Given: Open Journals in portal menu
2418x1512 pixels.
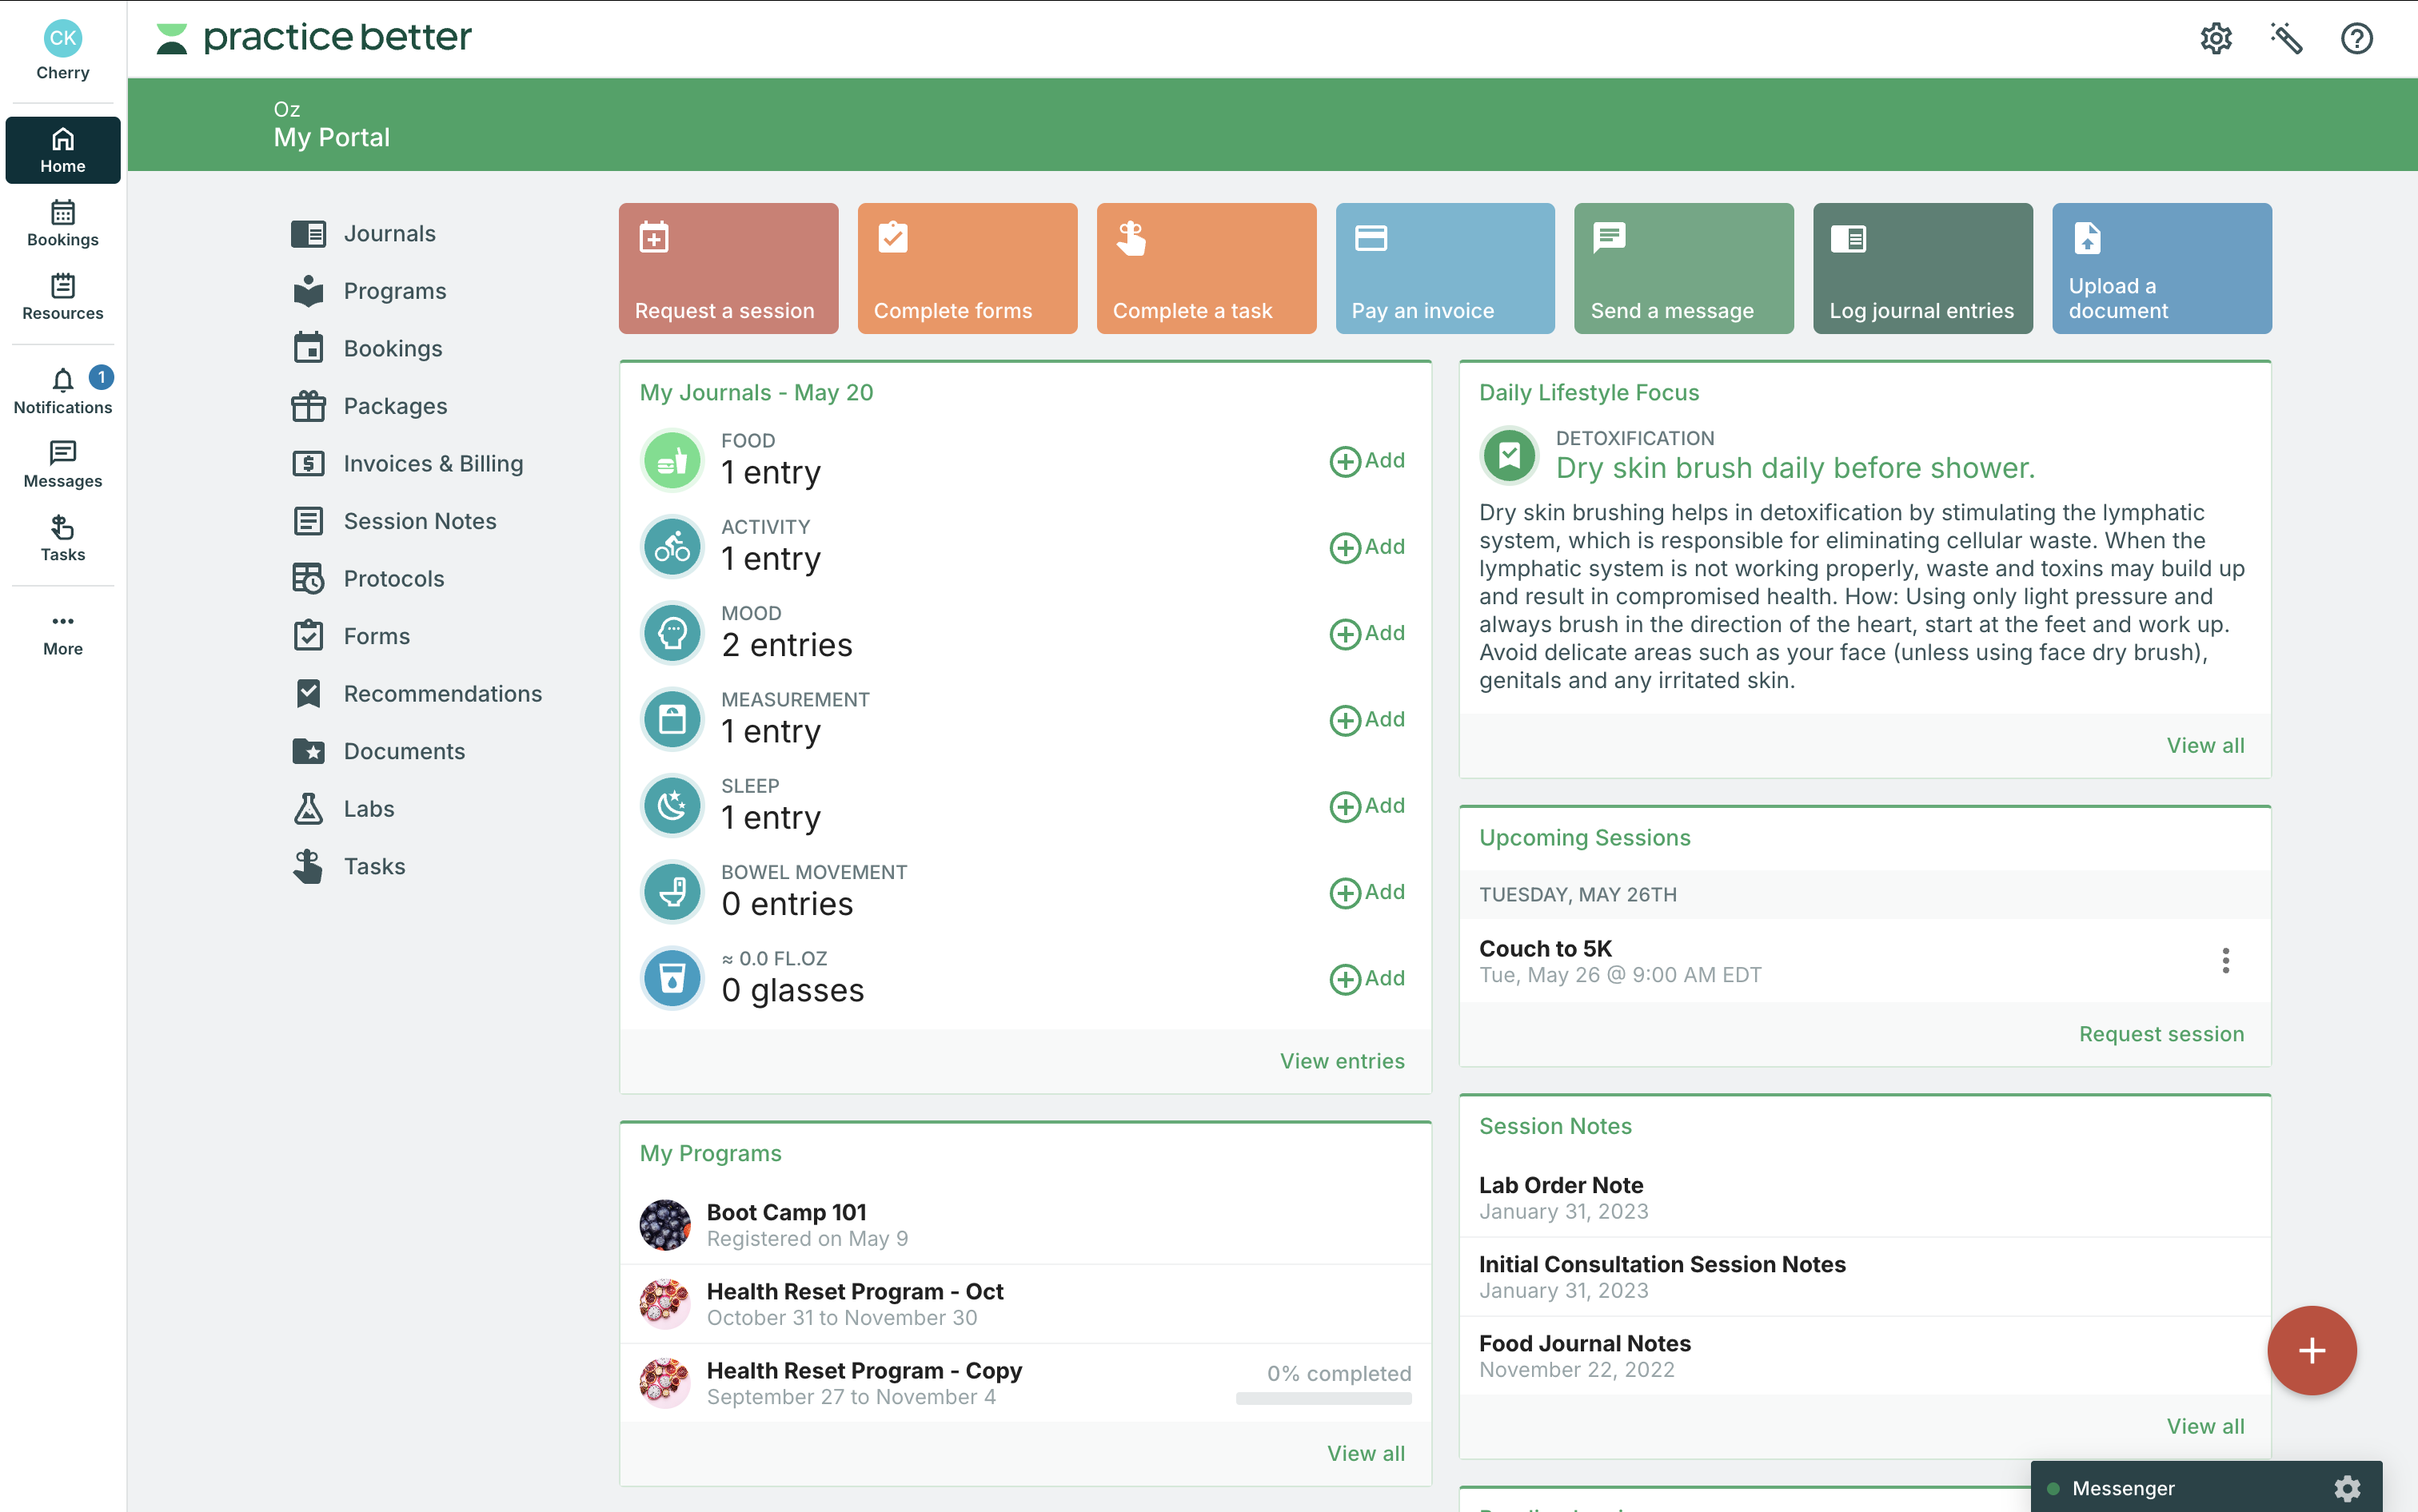Looking at the screenshot, I should (x=364, y=234).
